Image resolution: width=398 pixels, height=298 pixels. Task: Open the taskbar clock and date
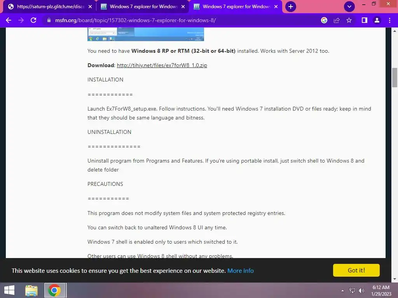pyautogui.click(x=381, y=291)
